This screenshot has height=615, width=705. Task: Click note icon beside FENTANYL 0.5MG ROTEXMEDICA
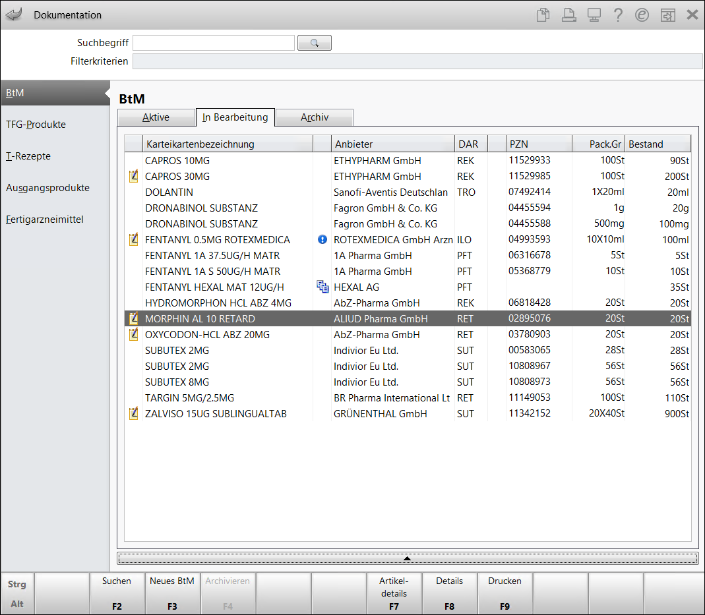pos(133,239)
